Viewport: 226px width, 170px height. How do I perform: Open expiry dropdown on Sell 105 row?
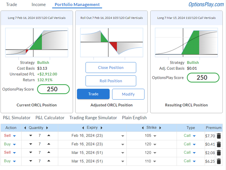(x=123, y=136)
